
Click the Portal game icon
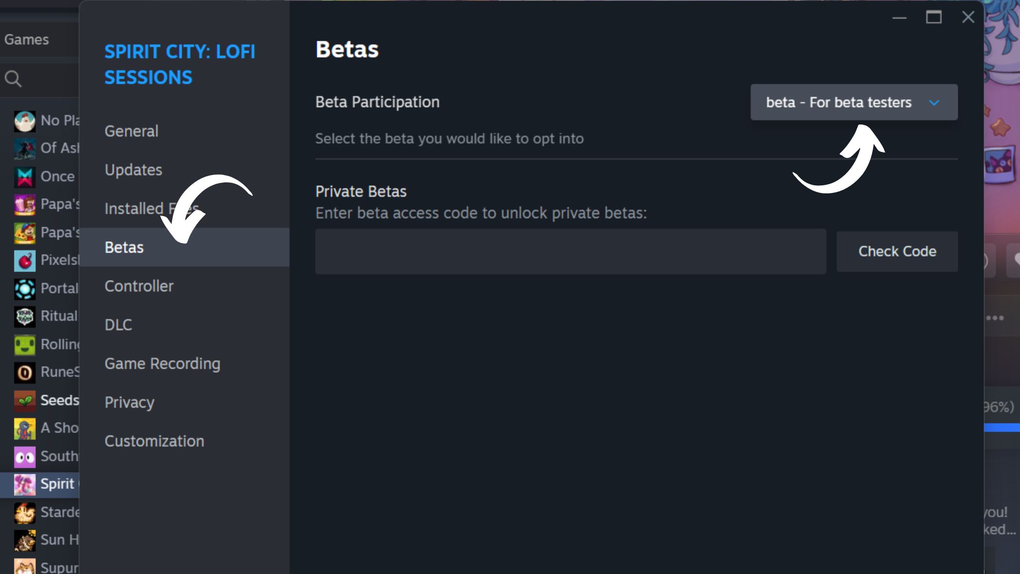(x=24, y=288)
